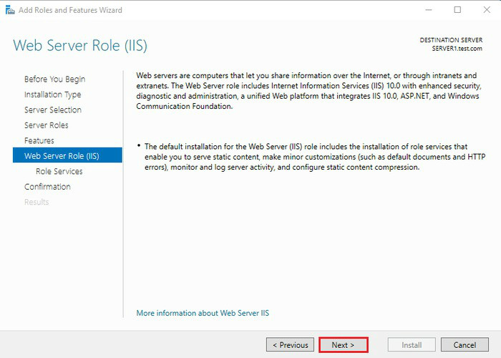
Task: Go to the Confirmation step
Action: tap(47, 187)
